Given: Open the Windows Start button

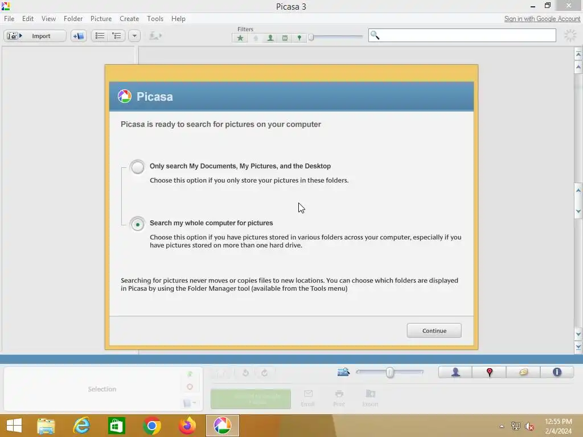Looking at the screenshot, I should point(14,426).
